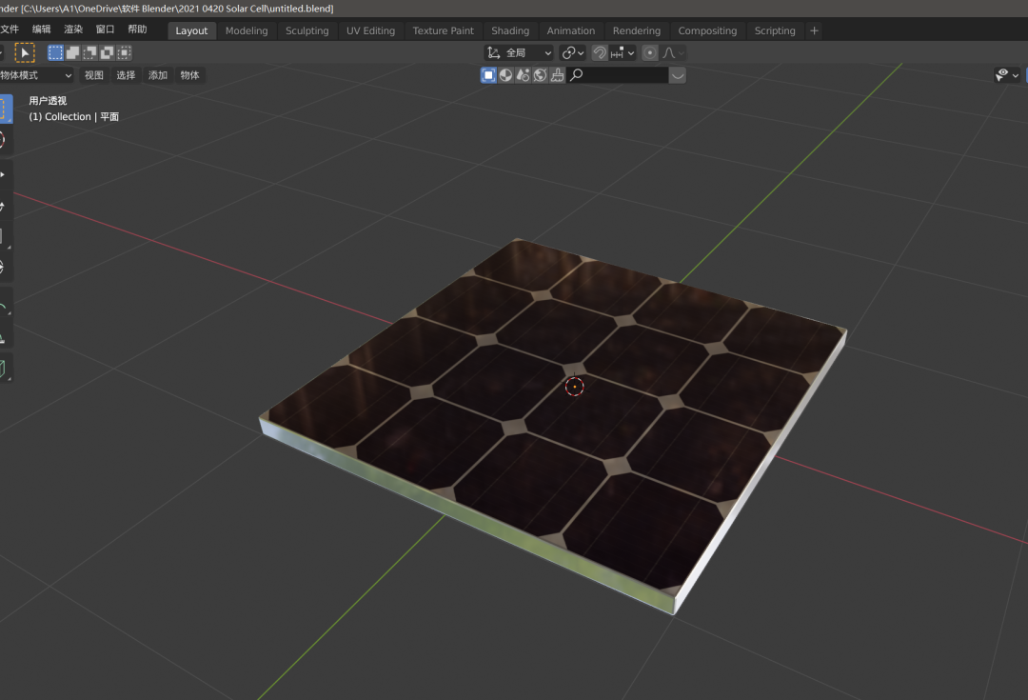Image resolution: width=1028 pixels, height=700 pixels.
Task: Choose extend selection mode icon
Action: point(72,52)
